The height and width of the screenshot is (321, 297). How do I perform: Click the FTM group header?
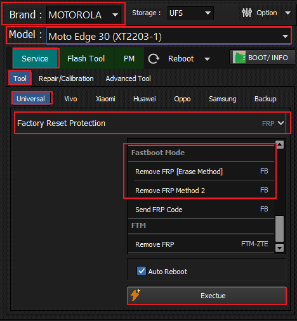[x=201, y=225]
